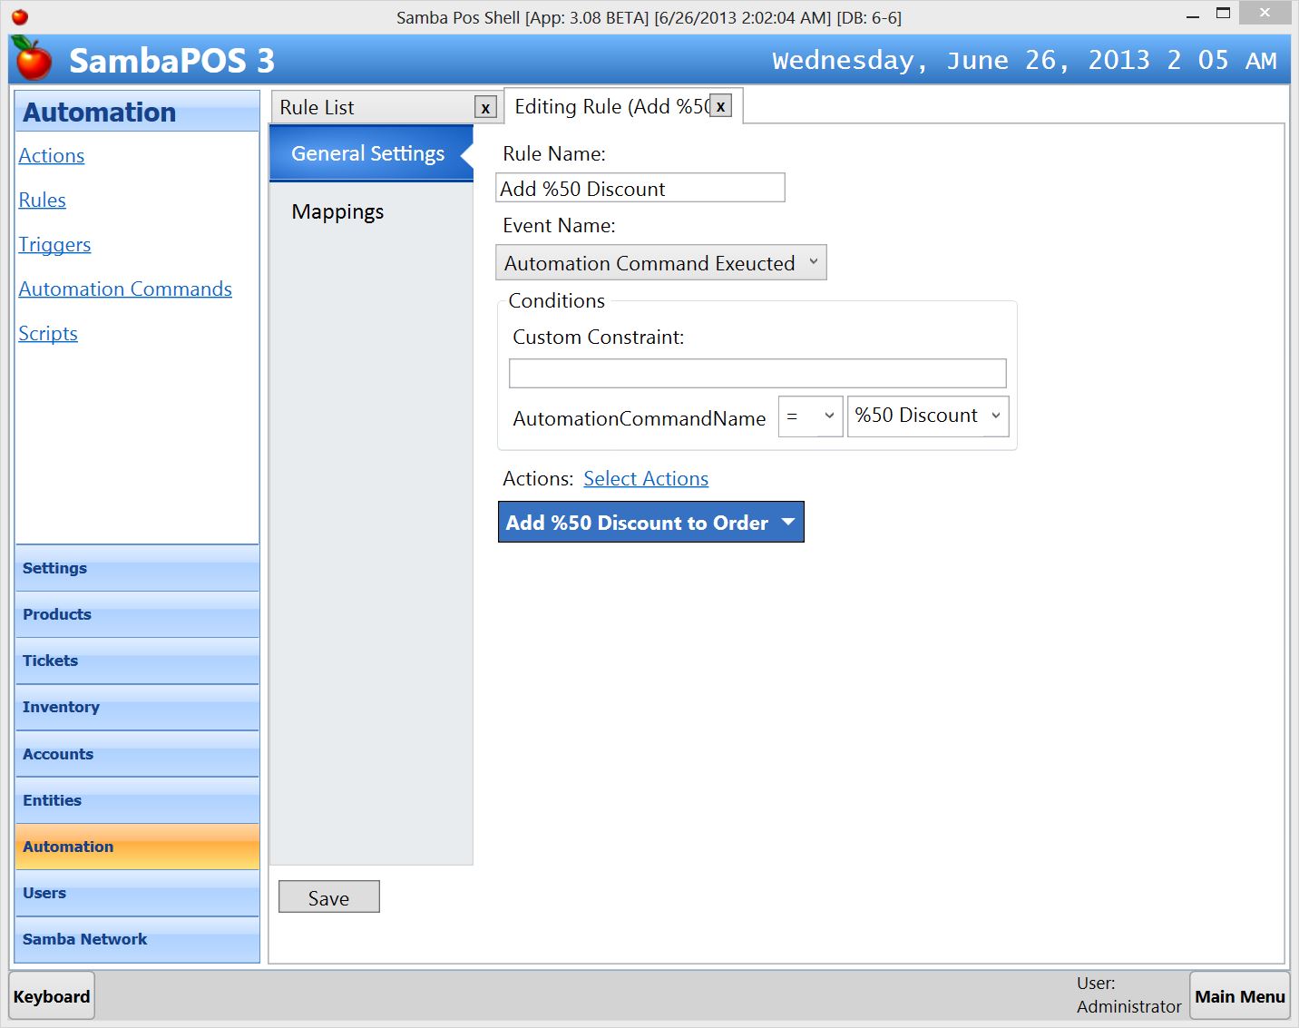Screen dimensions: 1299x1028
Task: Close the Rule List tab
Action: click(485, 108)
